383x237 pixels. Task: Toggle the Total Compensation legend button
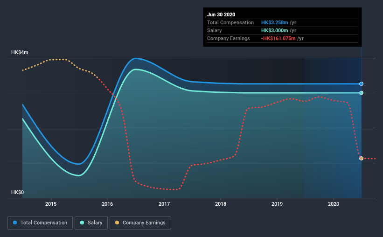click(x=40, y=223)
